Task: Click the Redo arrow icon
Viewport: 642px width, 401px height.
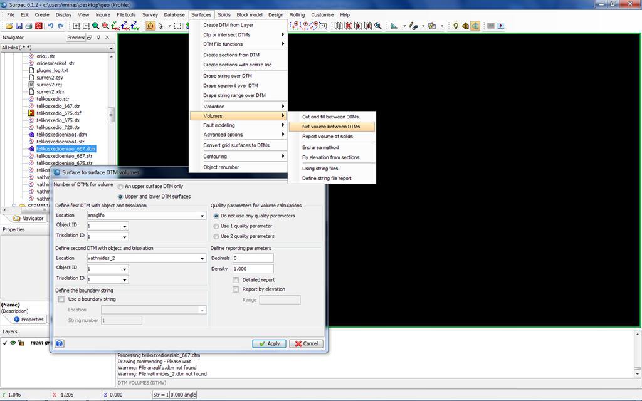Action: coord(61,26)
